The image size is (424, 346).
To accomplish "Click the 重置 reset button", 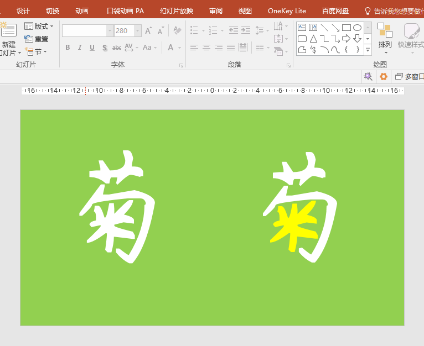I will pyautogui.click(x=36, y=39).
